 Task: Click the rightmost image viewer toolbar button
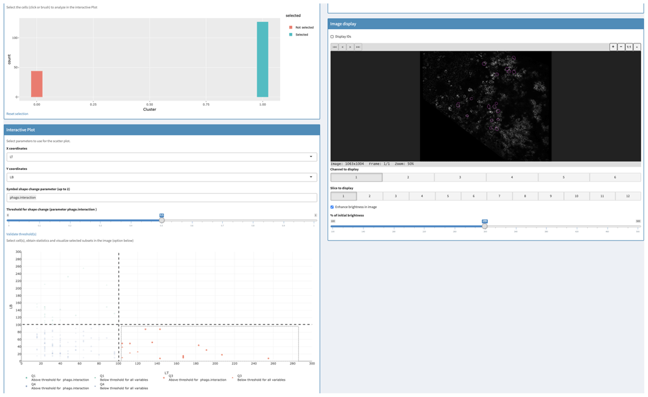(x=637, y=47)
